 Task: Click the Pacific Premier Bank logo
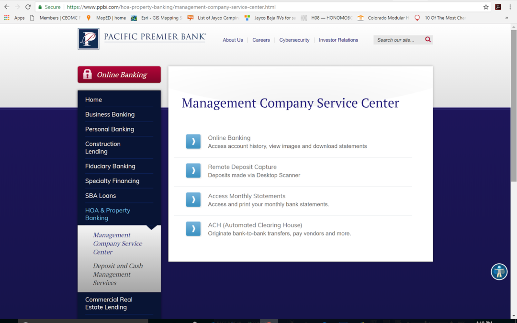point(142,39)
